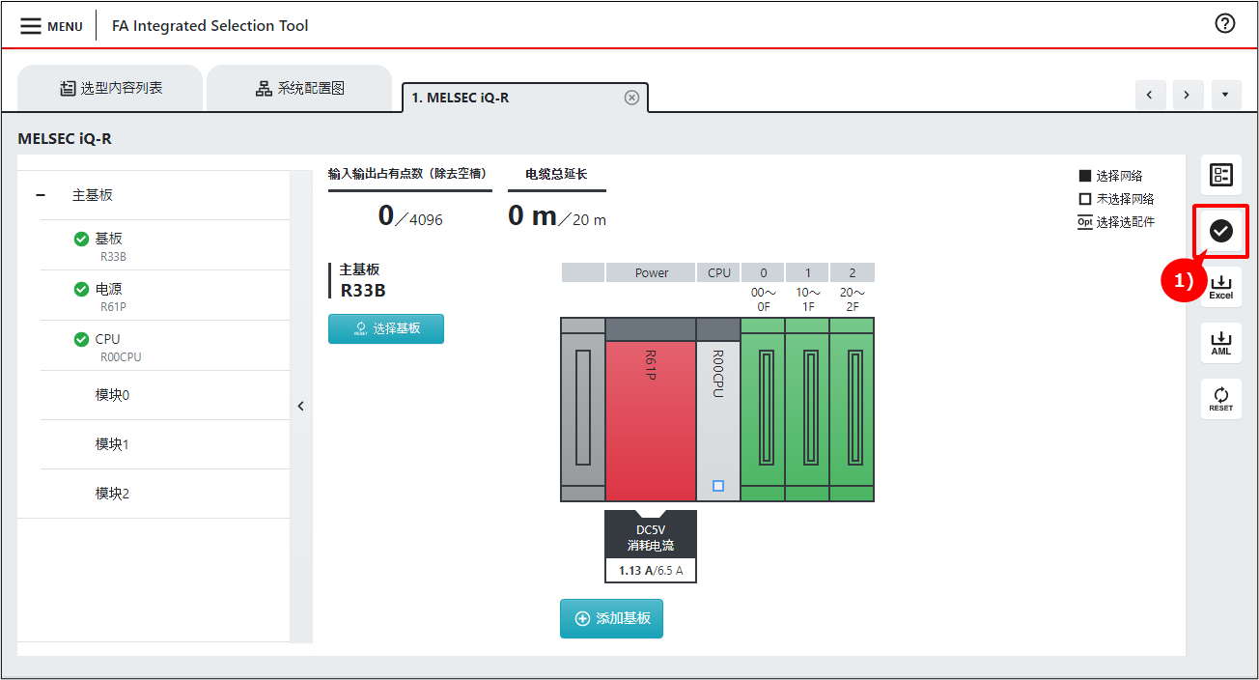Click the RESET icon in right toolbar
The image size is (1259, 680).
click(x=1220, y=399)
